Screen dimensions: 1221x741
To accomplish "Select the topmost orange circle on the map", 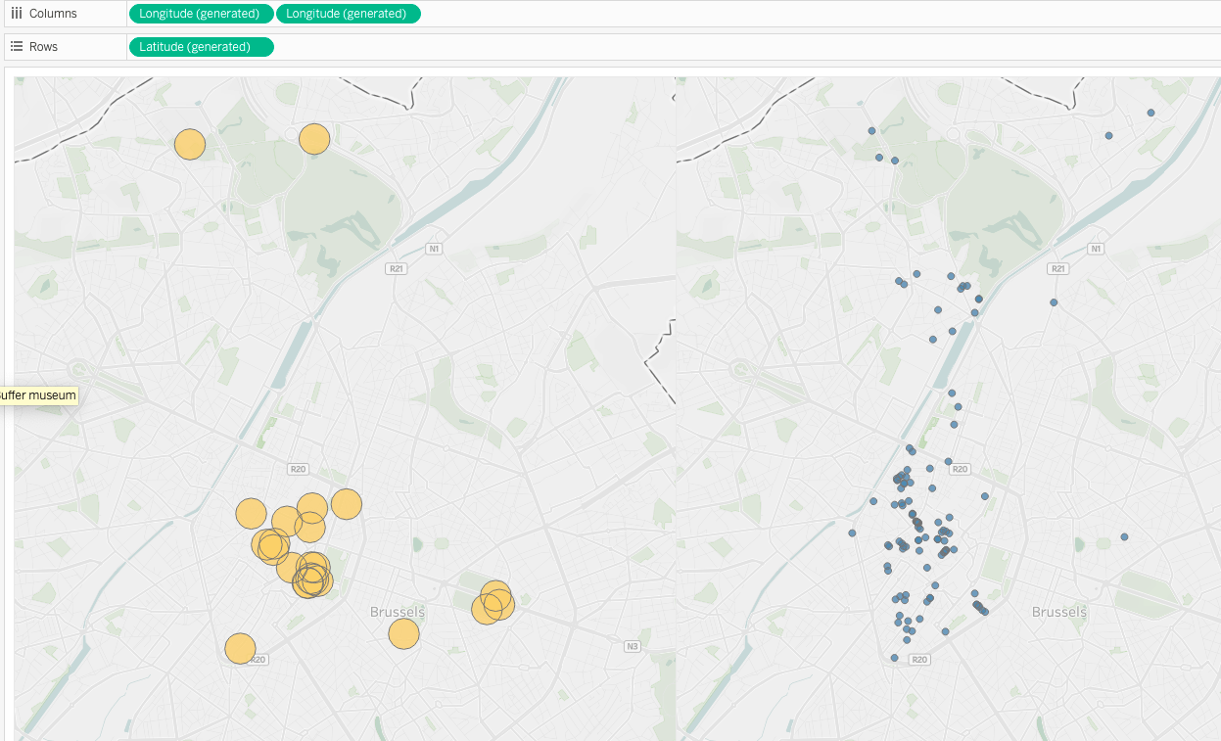I will (313, 139).
